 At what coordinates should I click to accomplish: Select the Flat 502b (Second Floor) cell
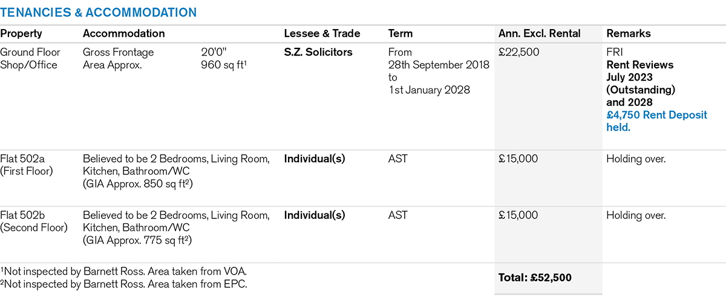click(33, 221)
